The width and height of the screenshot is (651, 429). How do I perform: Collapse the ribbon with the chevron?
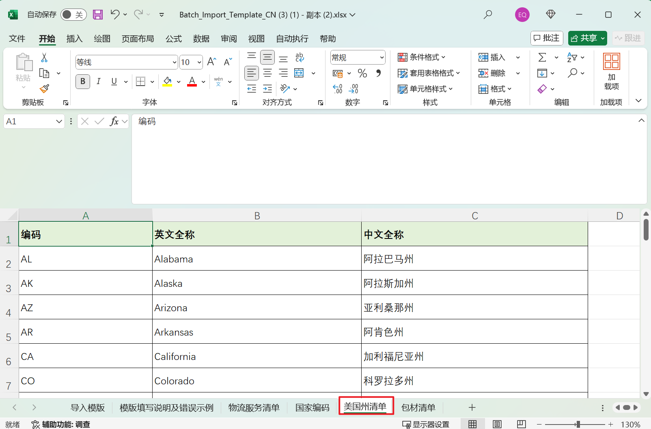[638, 101]
